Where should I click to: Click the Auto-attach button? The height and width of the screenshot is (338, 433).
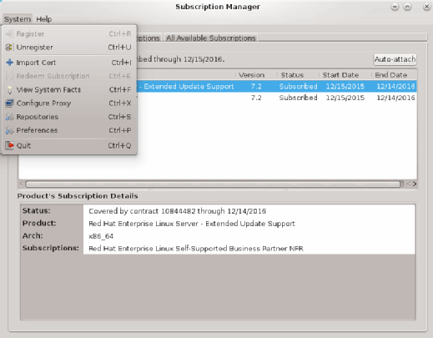[x=395, y=59]
